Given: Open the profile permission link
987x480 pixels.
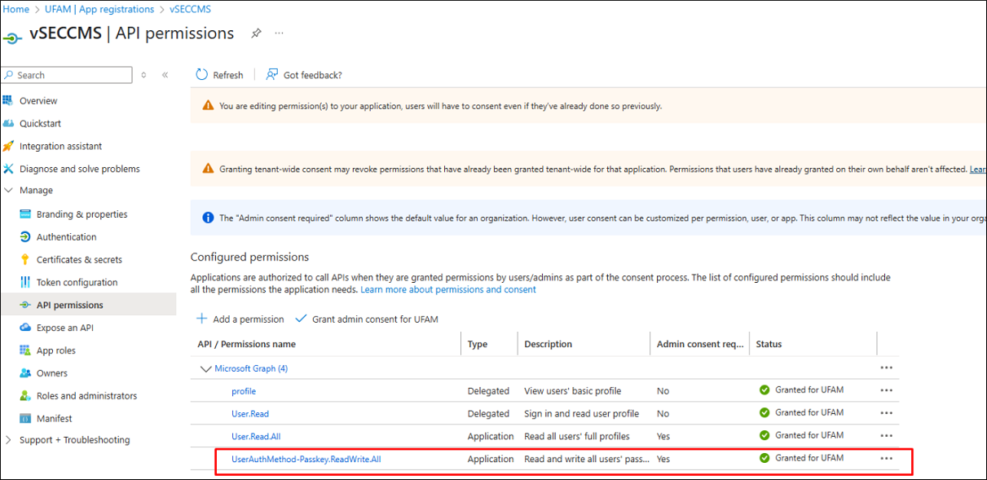Looking at the screenshot, I should (244, 391).
